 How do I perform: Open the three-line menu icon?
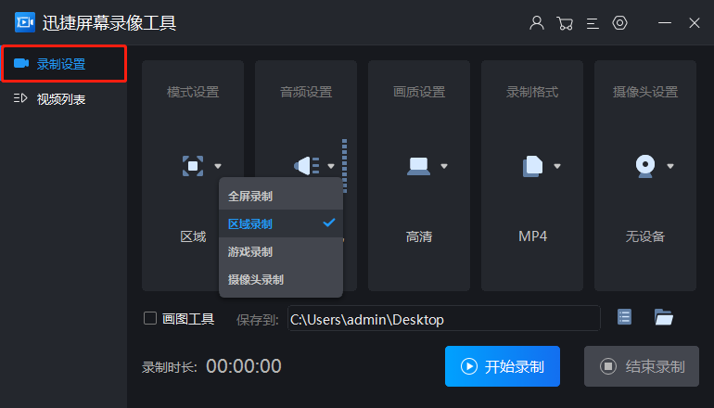tap(593, 23)
